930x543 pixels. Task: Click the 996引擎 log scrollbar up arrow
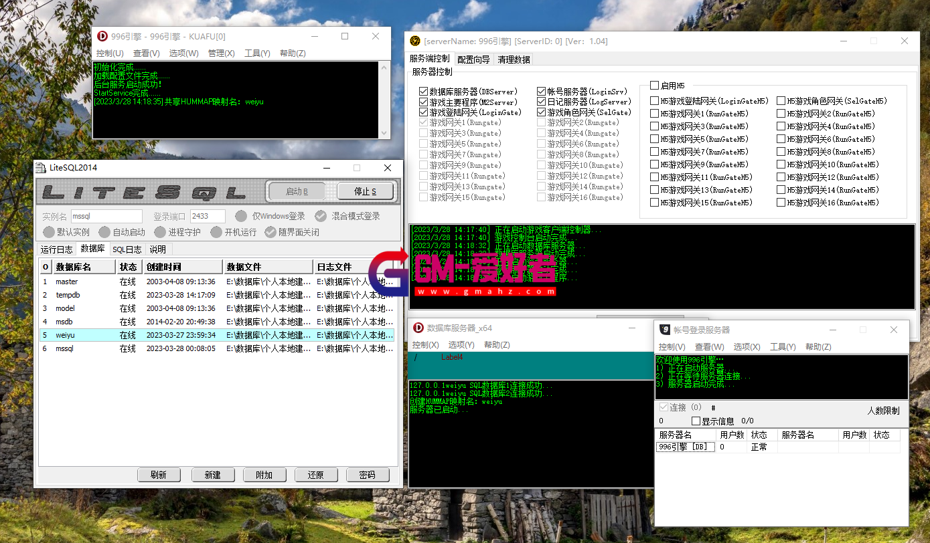tap(384, 68)
